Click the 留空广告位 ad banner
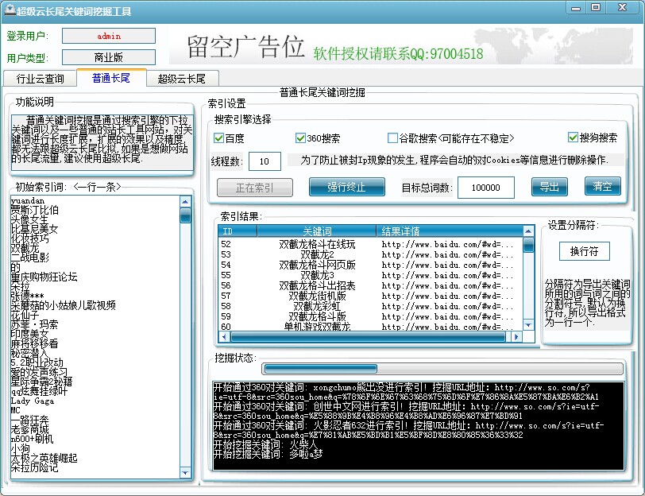Image resolution: width=645 pixels, height=496 pixels. [x=401, y=46]
